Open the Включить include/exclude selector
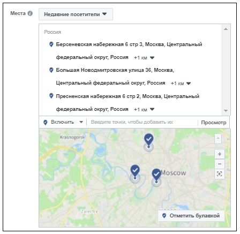 point(63,122)
